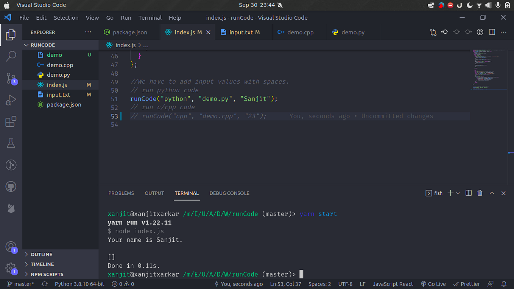The image size is (514, 289).
Task: Kill the fish terminal with trash icon
Action: pos(480,193)
